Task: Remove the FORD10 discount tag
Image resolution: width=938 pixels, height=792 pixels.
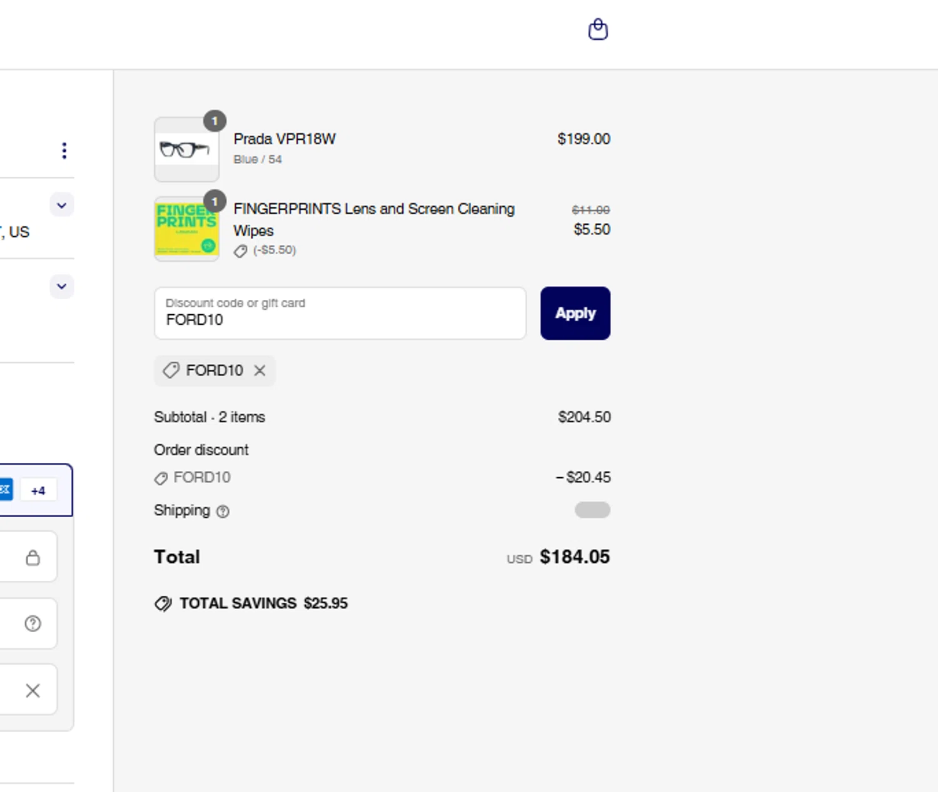Action: point(260,370)
